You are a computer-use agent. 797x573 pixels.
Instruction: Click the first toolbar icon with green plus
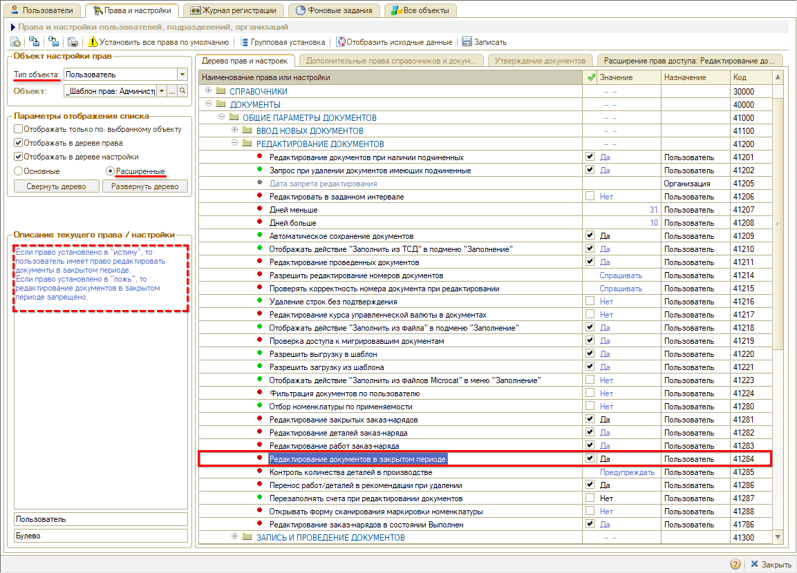click(15, 42)
